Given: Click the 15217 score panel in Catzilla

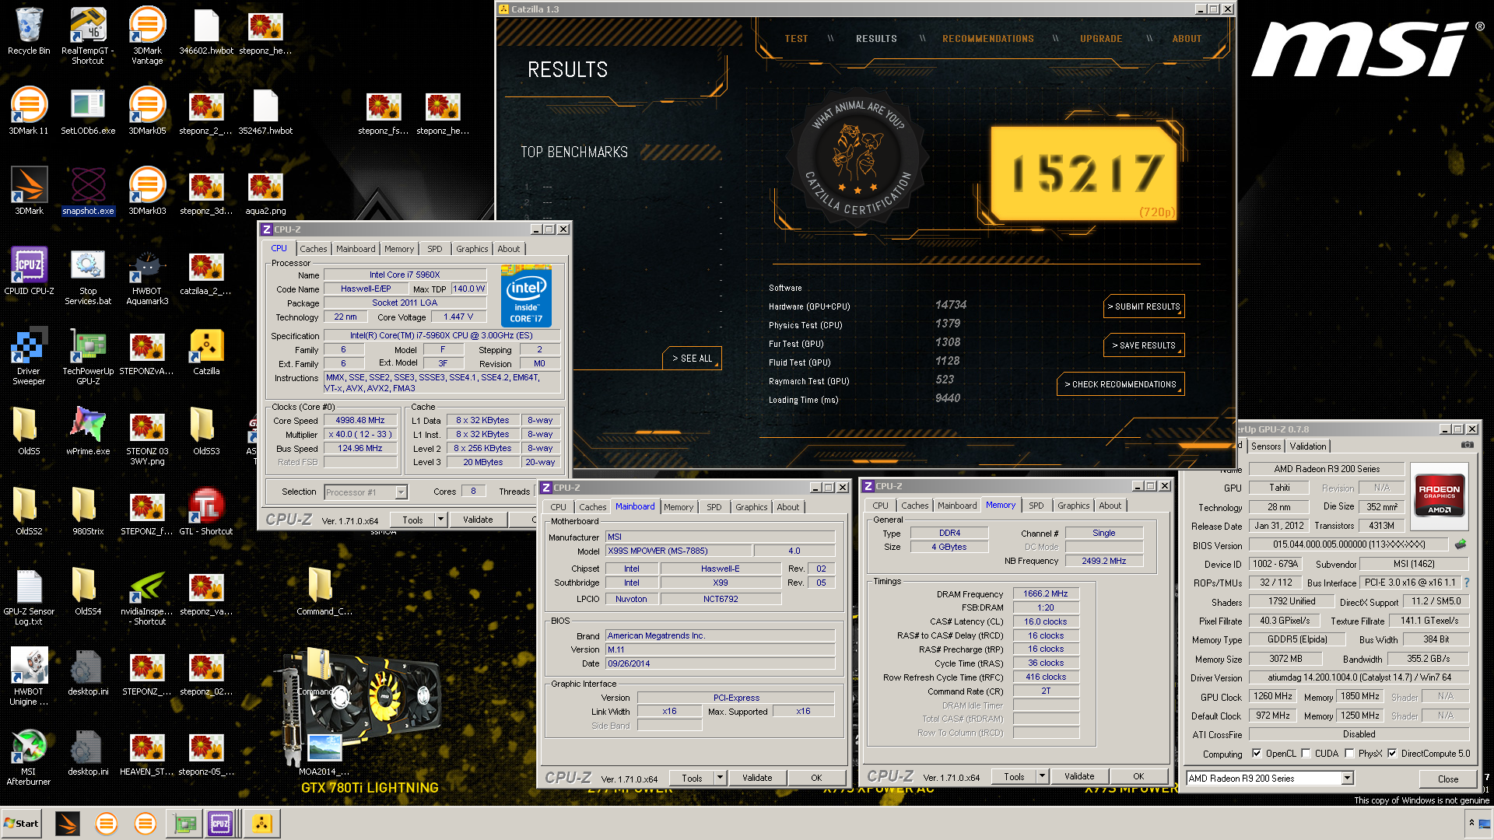Looking at the screenshot, I should [1083, 173].
